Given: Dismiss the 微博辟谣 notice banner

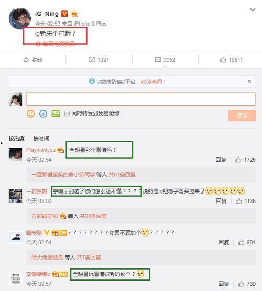Looking at the screenshot, I should click(x=249, y=81).
